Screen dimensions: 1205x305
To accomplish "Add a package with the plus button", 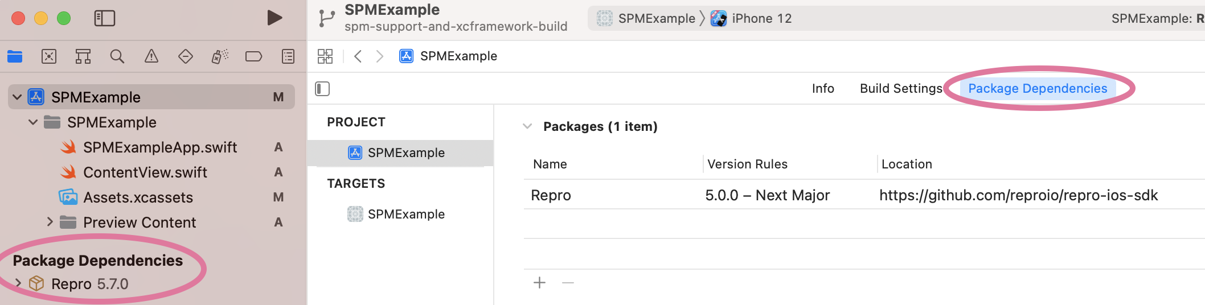I will [540, 283].
